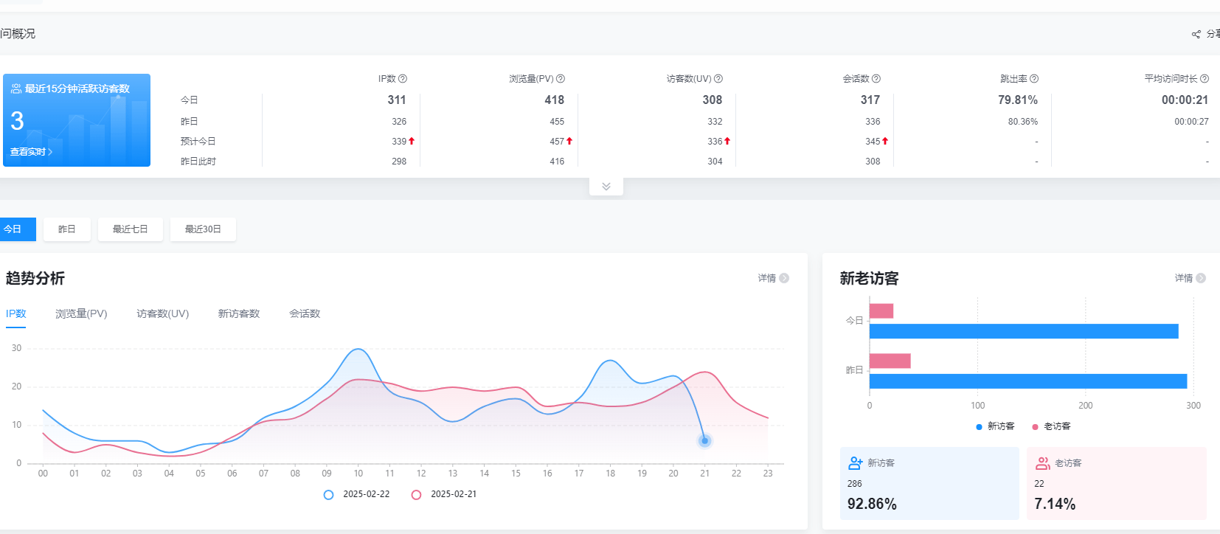Click the 92.86% new visitor percentage
Screen dimensions: 1220x534
872,504
